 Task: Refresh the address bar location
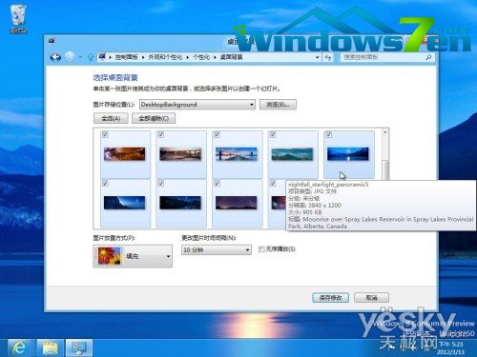(328, 57)
